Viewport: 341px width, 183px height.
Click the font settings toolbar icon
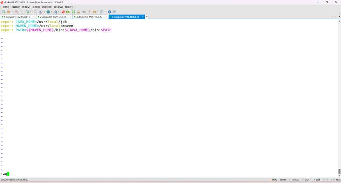(55, 12)
